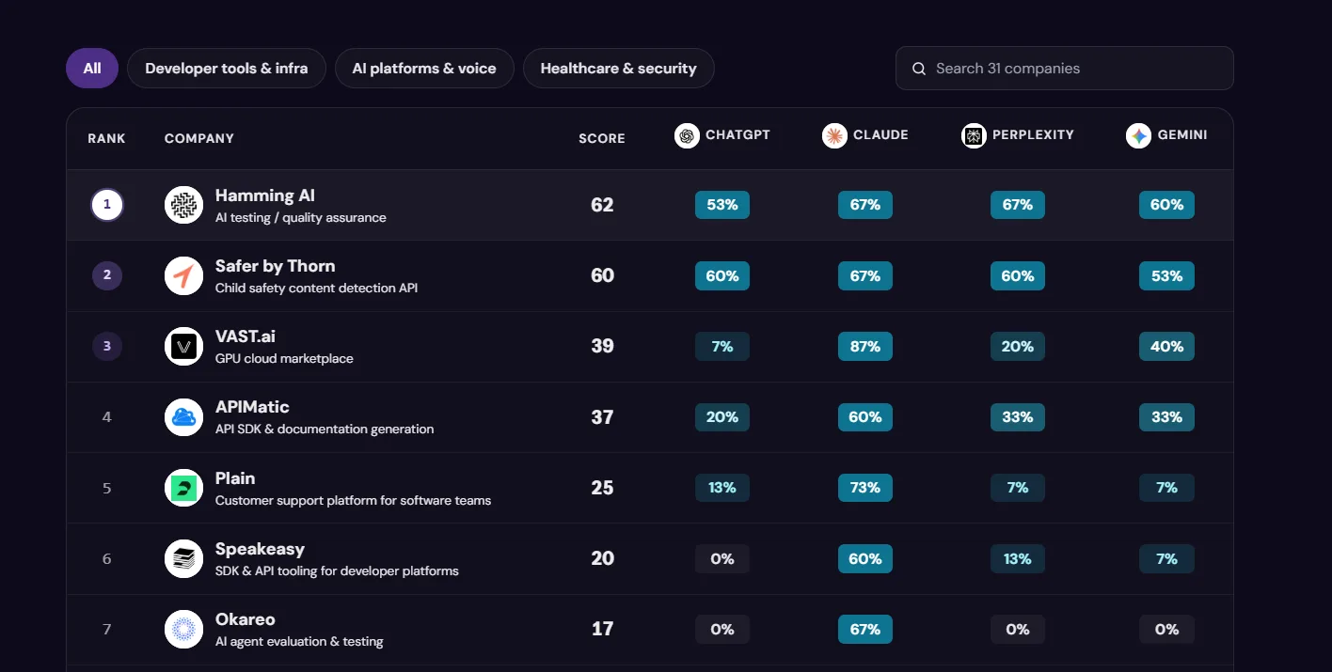Click Okareo's Gemini 0% badge
The height and width of the screenshot is (672, 1332).
(x=1166, y=629)
